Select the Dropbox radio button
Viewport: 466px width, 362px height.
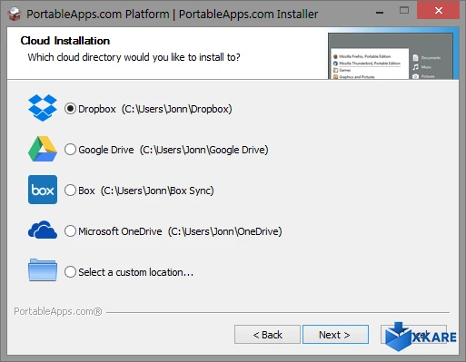pyautogui.click(x=70, y=109)
